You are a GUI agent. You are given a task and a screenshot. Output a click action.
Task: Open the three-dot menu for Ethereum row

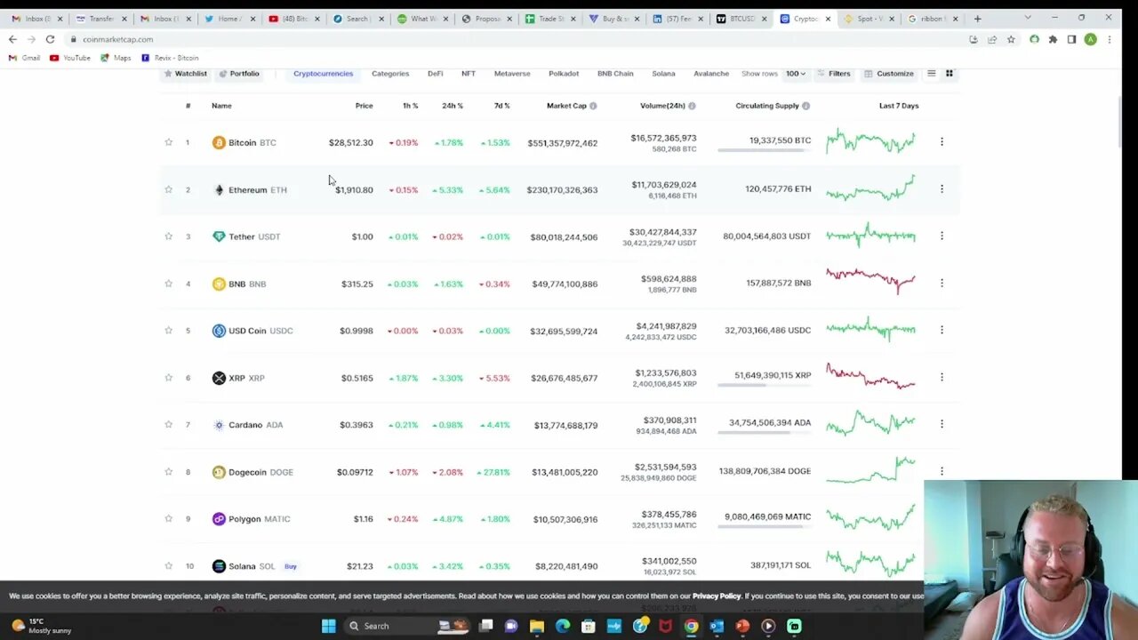pyautogui.click(x=942, y=188)
